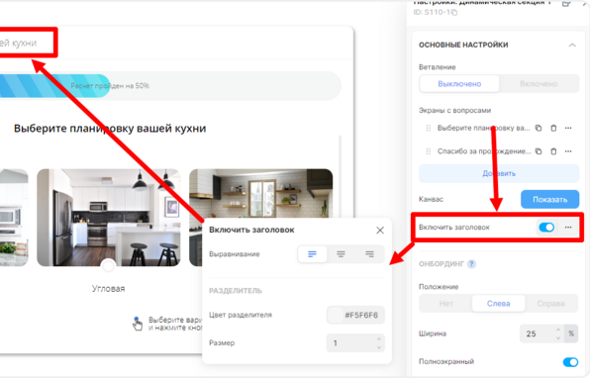This screenshot has width=590, height=378.
Task: Click the 'Расчет пройден на 50%' progress bar
Action: click(x=170, y=86)
